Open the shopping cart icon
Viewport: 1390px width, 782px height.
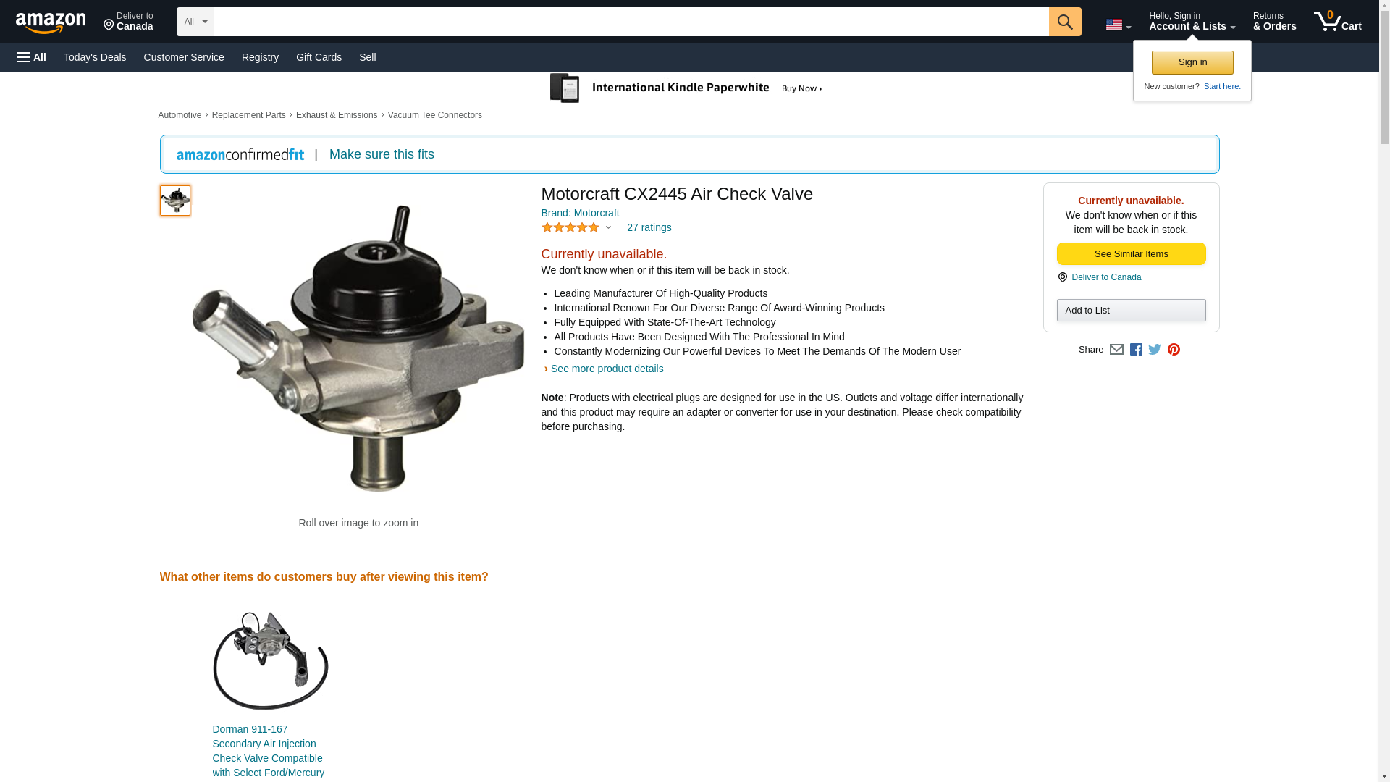(1338, 22)
